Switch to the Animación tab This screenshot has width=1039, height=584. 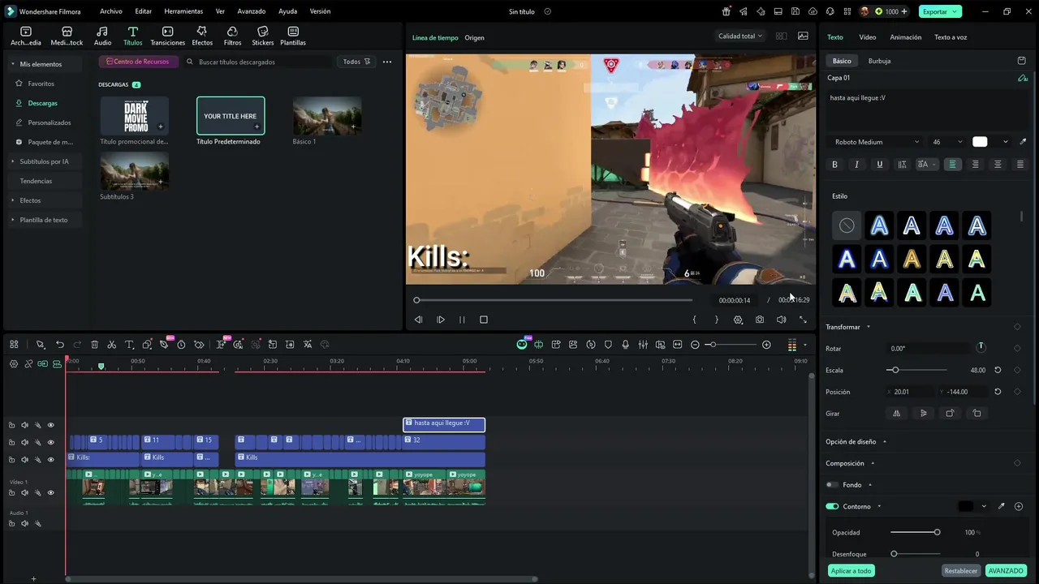tap(906, 37)
